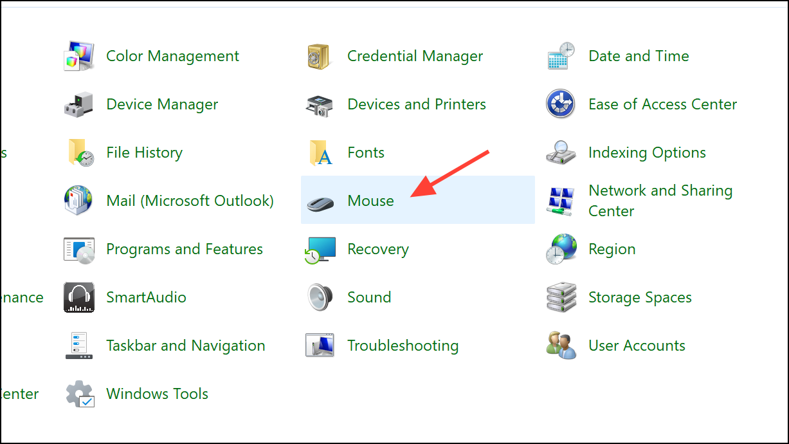This screenshot has height=444, width=789.
Task: Open the User Accounts link
Action: coord(637,346)
